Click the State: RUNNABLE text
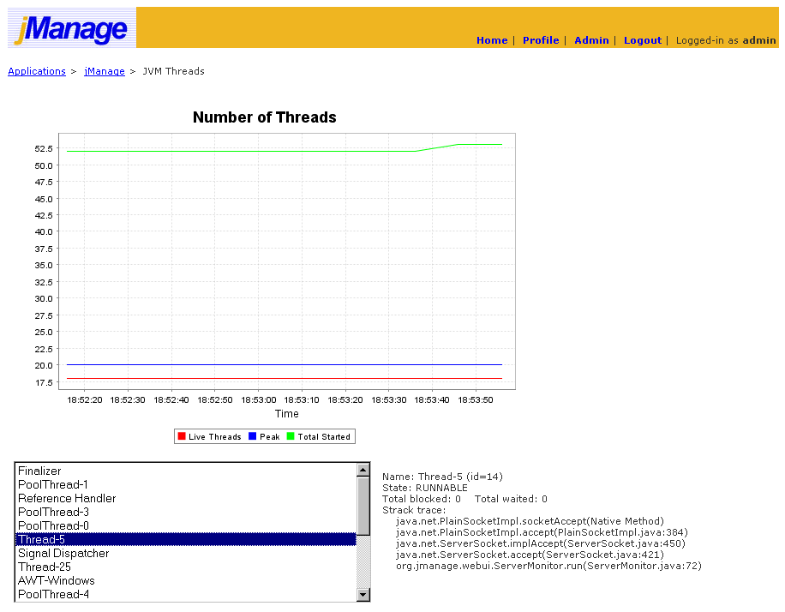 (x=425, y=488)
